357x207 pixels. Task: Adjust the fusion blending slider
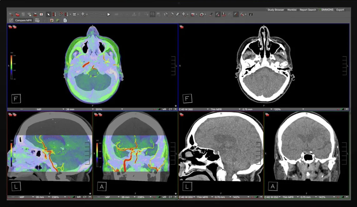[x=22, y=109]
